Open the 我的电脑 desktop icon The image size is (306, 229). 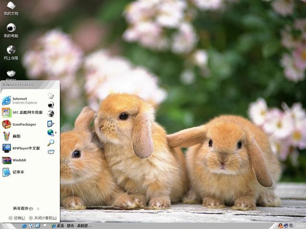point(11,31)
